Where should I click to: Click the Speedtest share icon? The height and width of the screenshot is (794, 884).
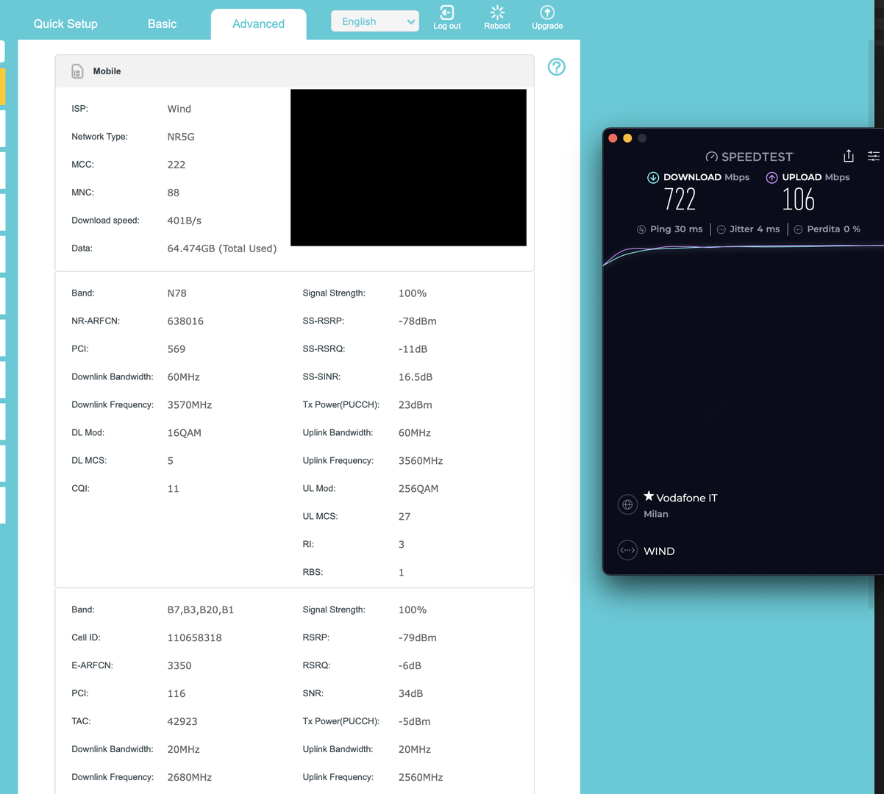pos(849,156)
